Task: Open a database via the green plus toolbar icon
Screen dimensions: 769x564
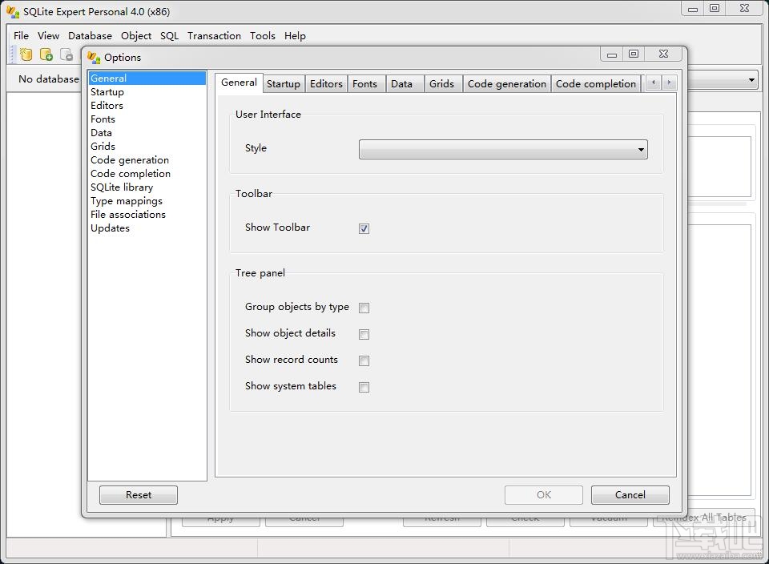Action: 46,54
